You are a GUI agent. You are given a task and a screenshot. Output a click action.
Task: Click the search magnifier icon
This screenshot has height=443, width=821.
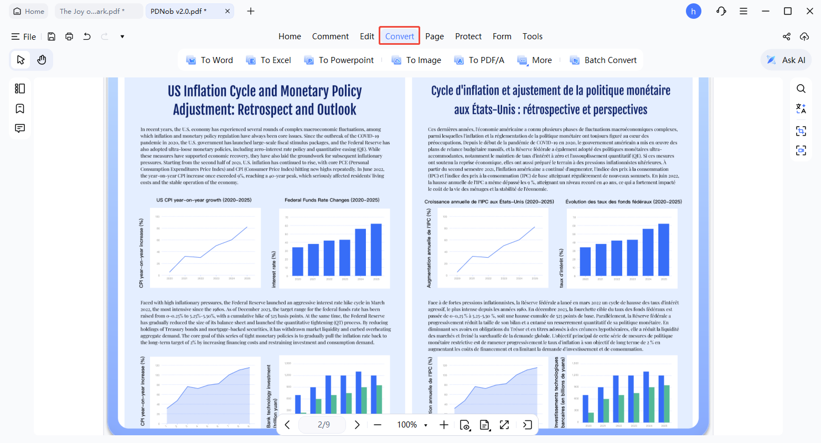[801, 88]
